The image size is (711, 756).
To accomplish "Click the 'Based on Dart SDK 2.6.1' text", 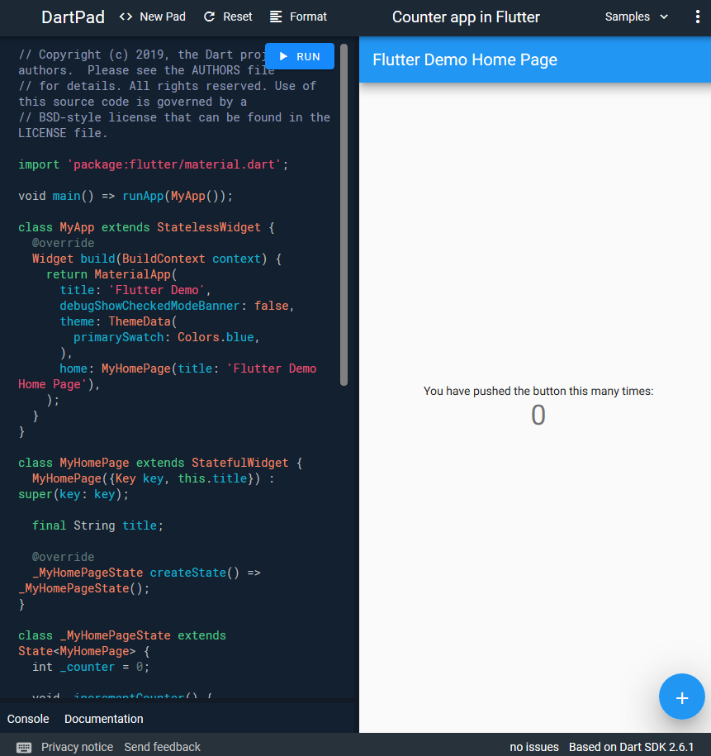I will tap(631, 747).
